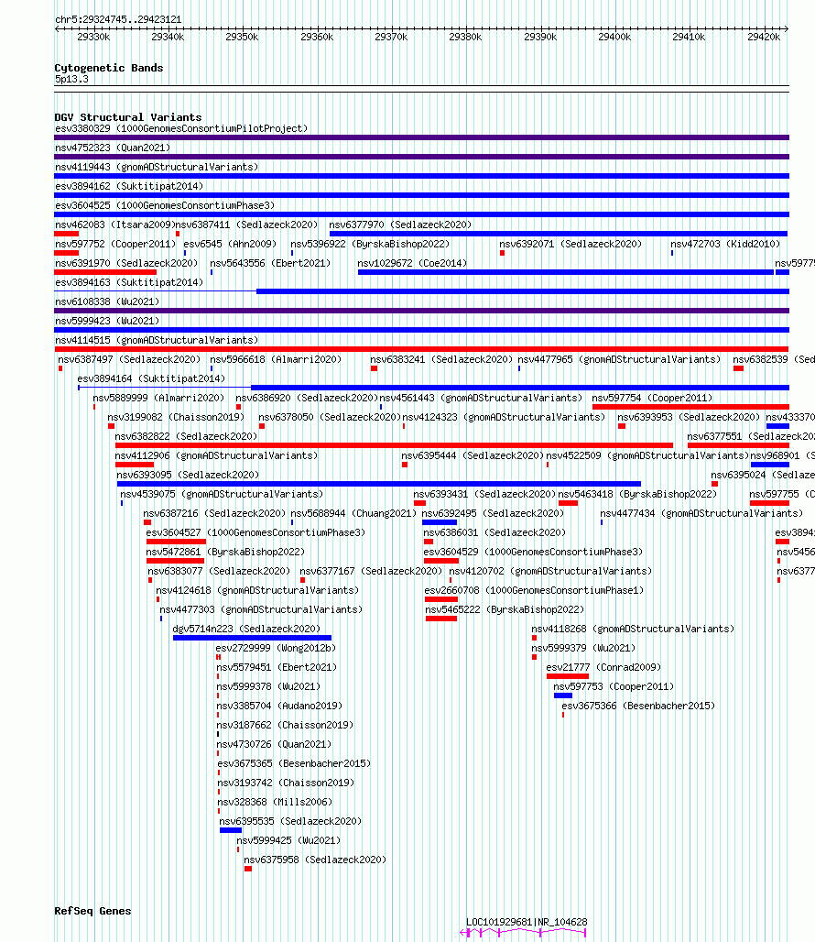Click the esv3894162 (Suktitipat2014) label
The image size is (815, 942).
[x=129, y=186]
